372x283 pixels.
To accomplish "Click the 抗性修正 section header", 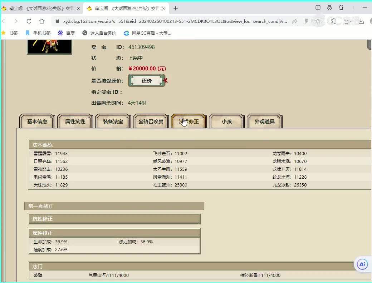I will 114,219.
